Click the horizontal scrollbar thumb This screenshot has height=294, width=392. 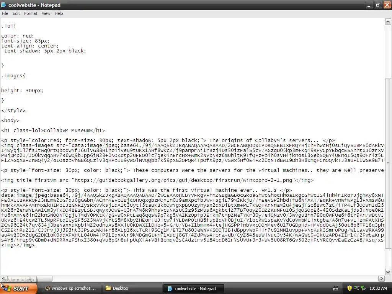29,279
